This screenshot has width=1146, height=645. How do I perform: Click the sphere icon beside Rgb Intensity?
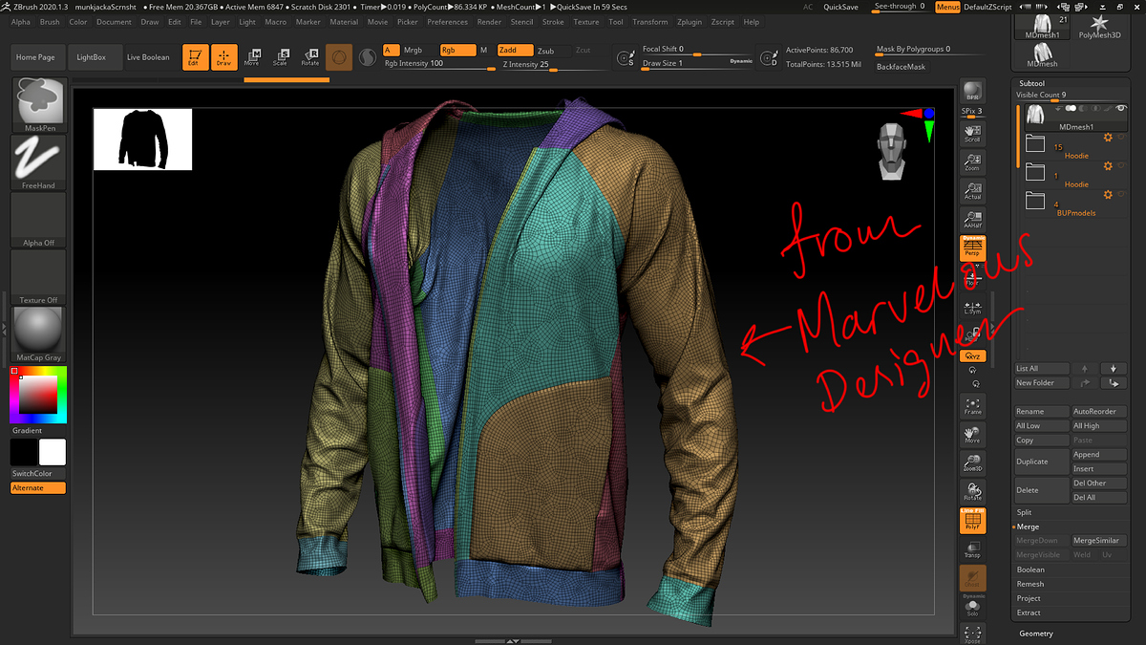(x=367, y=58)
